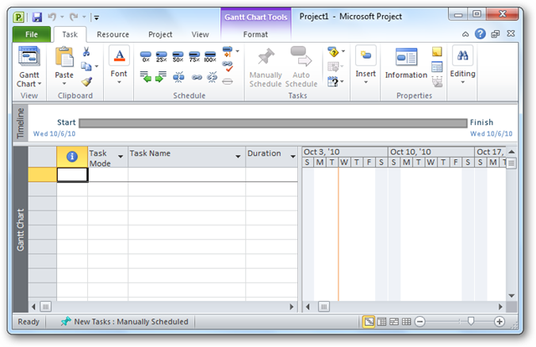Open the Copy dropdown arrow
Screen dimensions: 536x347
(97, 66)
